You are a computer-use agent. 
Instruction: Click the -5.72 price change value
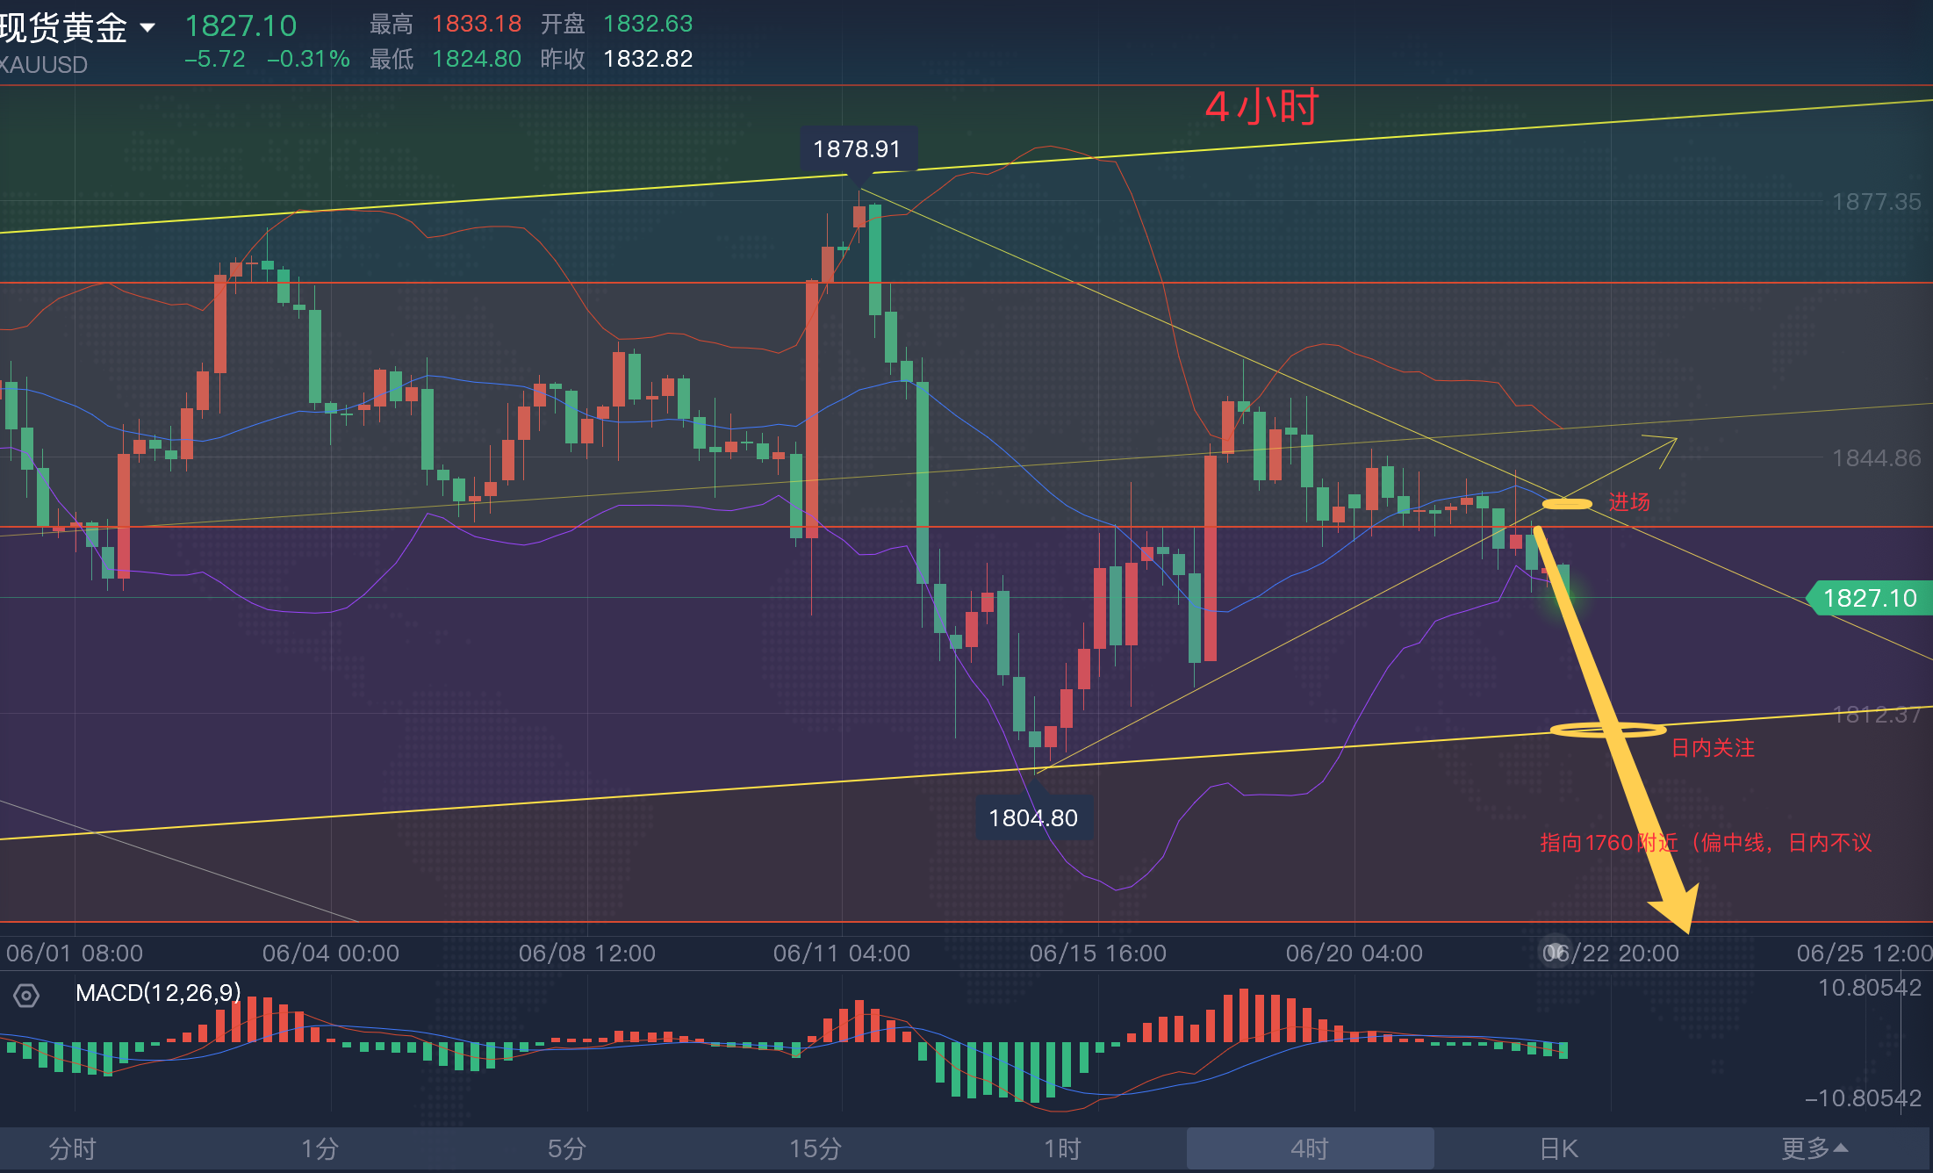pos(215,59)
